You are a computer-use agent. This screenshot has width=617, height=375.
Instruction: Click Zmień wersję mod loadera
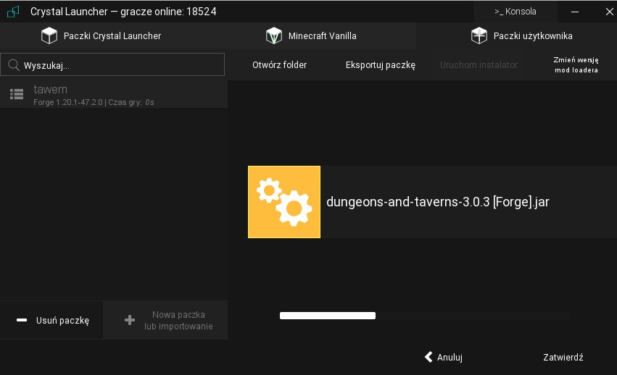576,65
